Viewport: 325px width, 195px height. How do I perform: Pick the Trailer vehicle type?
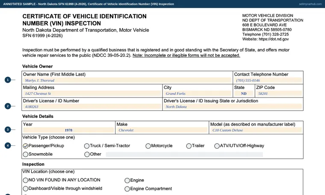189,146
